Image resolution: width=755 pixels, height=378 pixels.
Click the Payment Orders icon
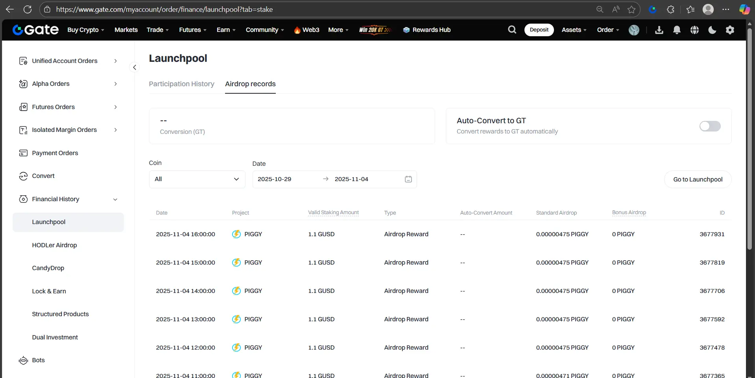pos(23,153)
